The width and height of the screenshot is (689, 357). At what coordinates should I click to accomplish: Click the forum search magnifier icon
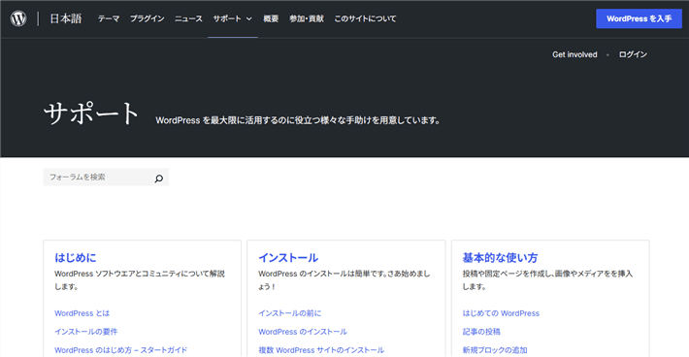tap(158, 178)
